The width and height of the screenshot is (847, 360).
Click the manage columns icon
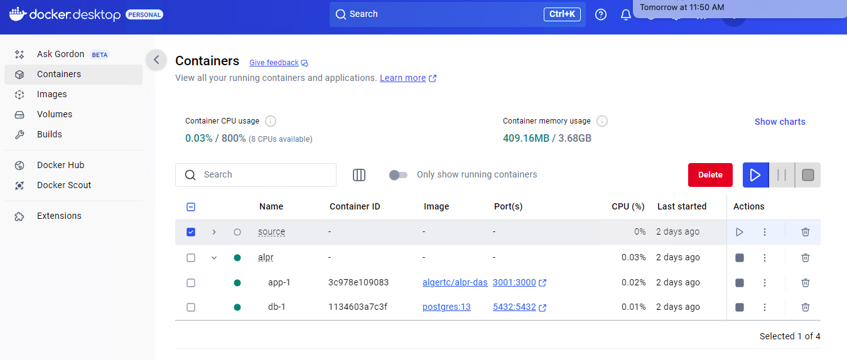(359, 175)
